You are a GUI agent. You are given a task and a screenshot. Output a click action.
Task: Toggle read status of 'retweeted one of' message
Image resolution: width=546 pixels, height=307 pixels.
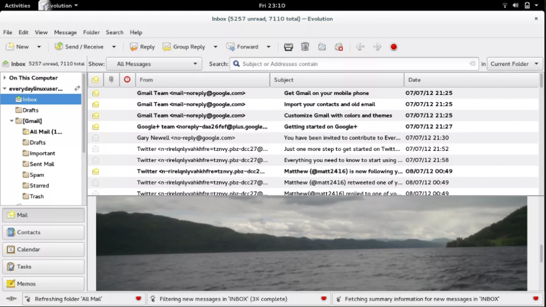tap(95, 182)
